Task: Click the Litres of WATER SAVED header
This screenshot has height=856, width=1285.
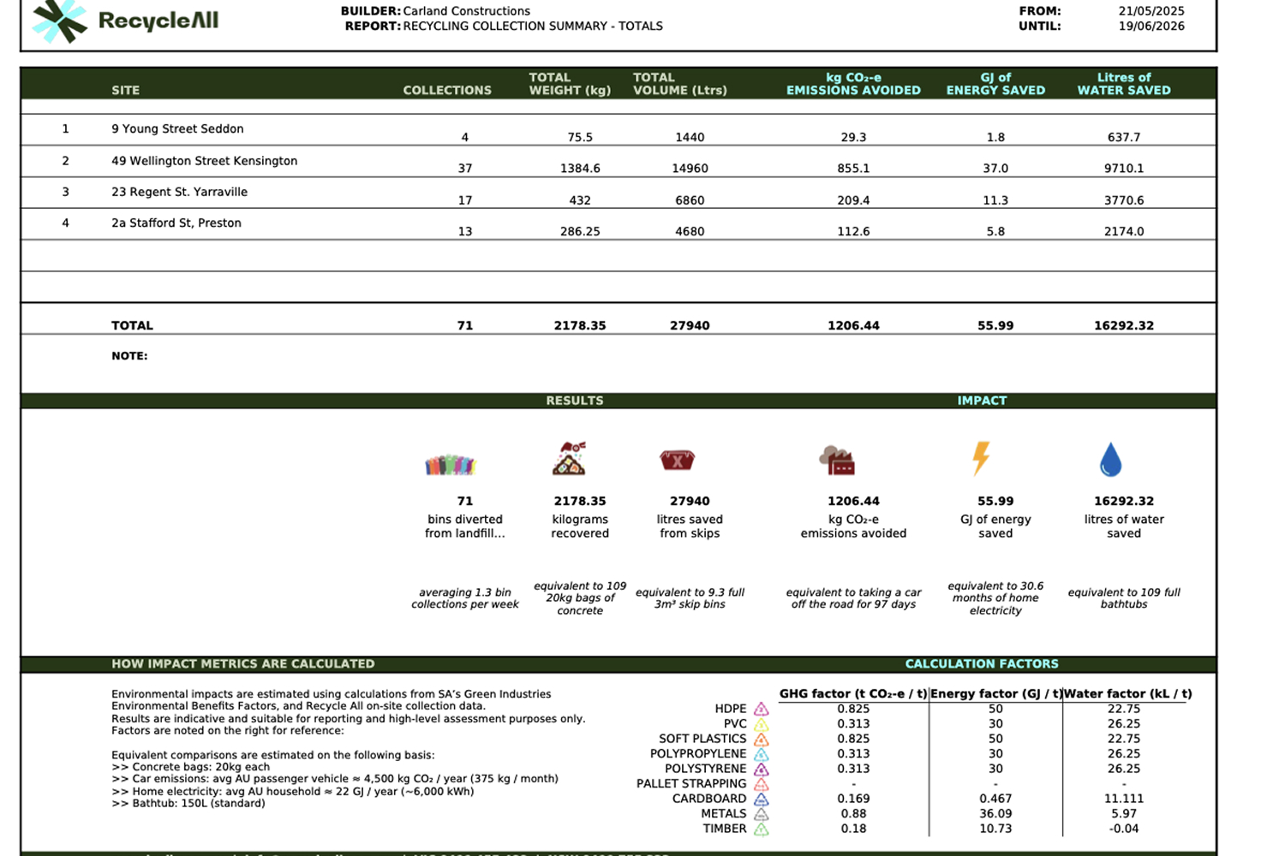Action: coord(1124,84)
